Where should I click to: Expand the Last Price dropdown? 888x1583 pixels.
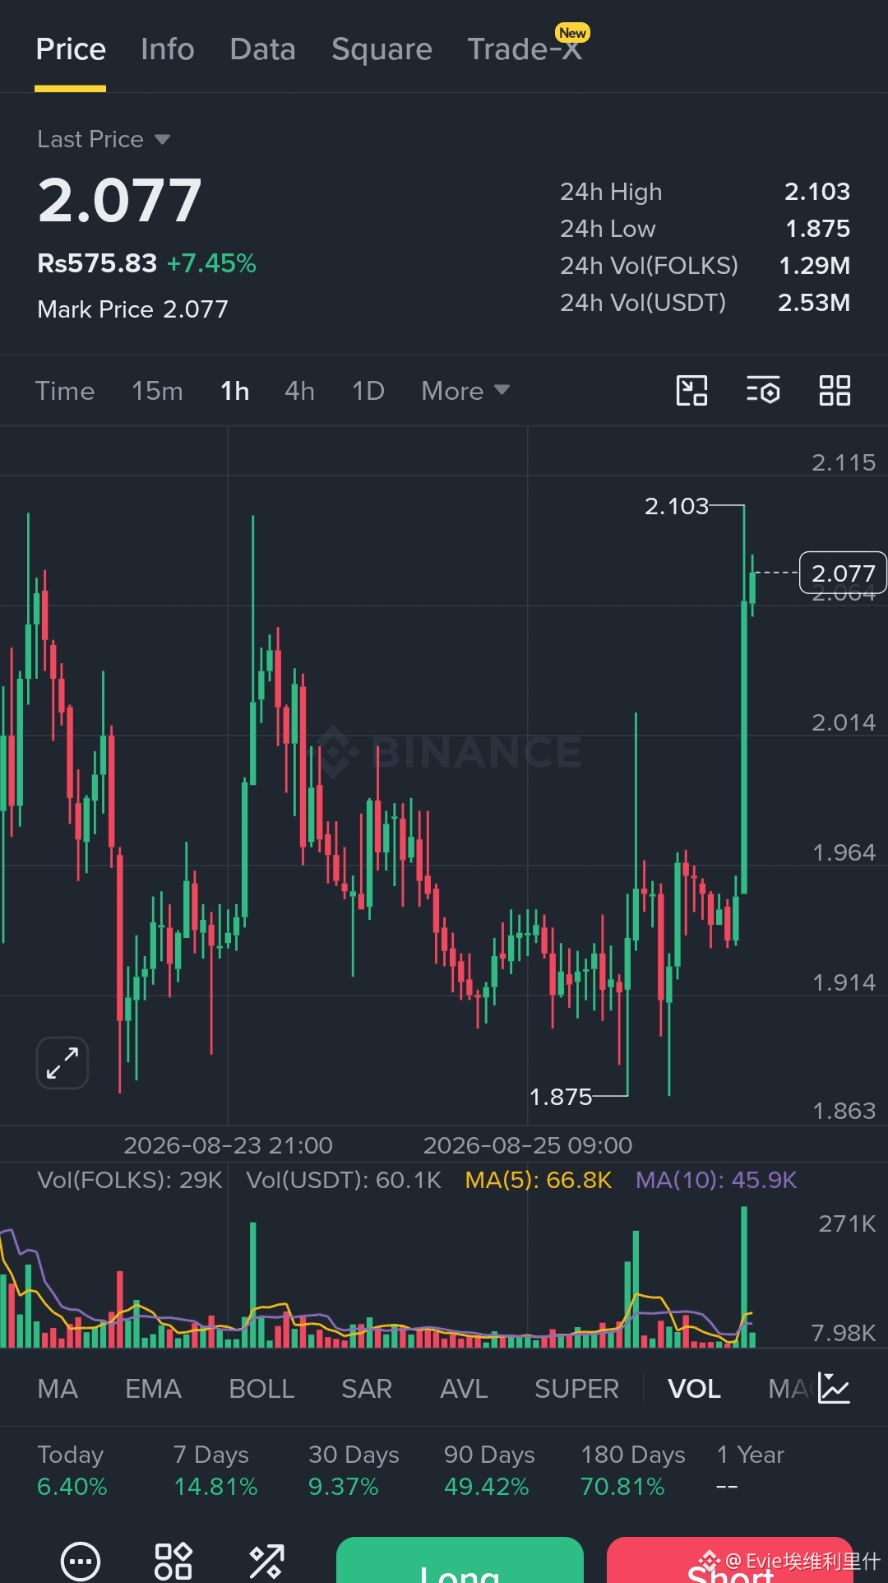point(104,139)
